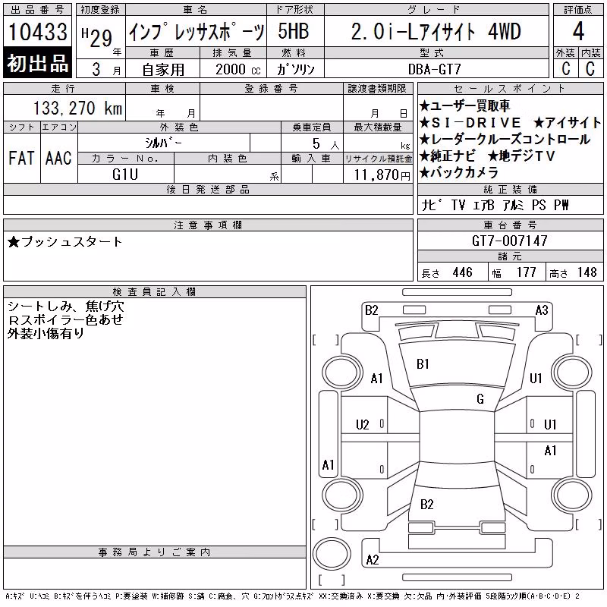Click the ★バックカメラ sales point
The image size is (607, 607).
pyautogui.click(x=458, y=173)
